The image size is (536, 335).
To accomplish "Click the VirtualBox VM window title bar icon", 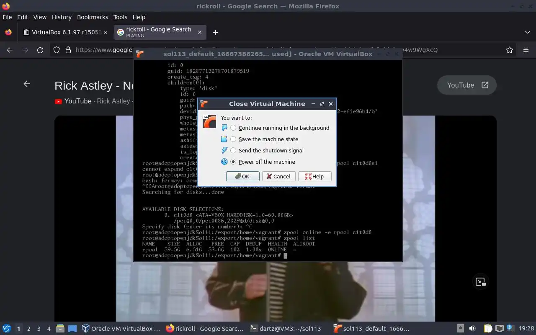I will [140, 54].
